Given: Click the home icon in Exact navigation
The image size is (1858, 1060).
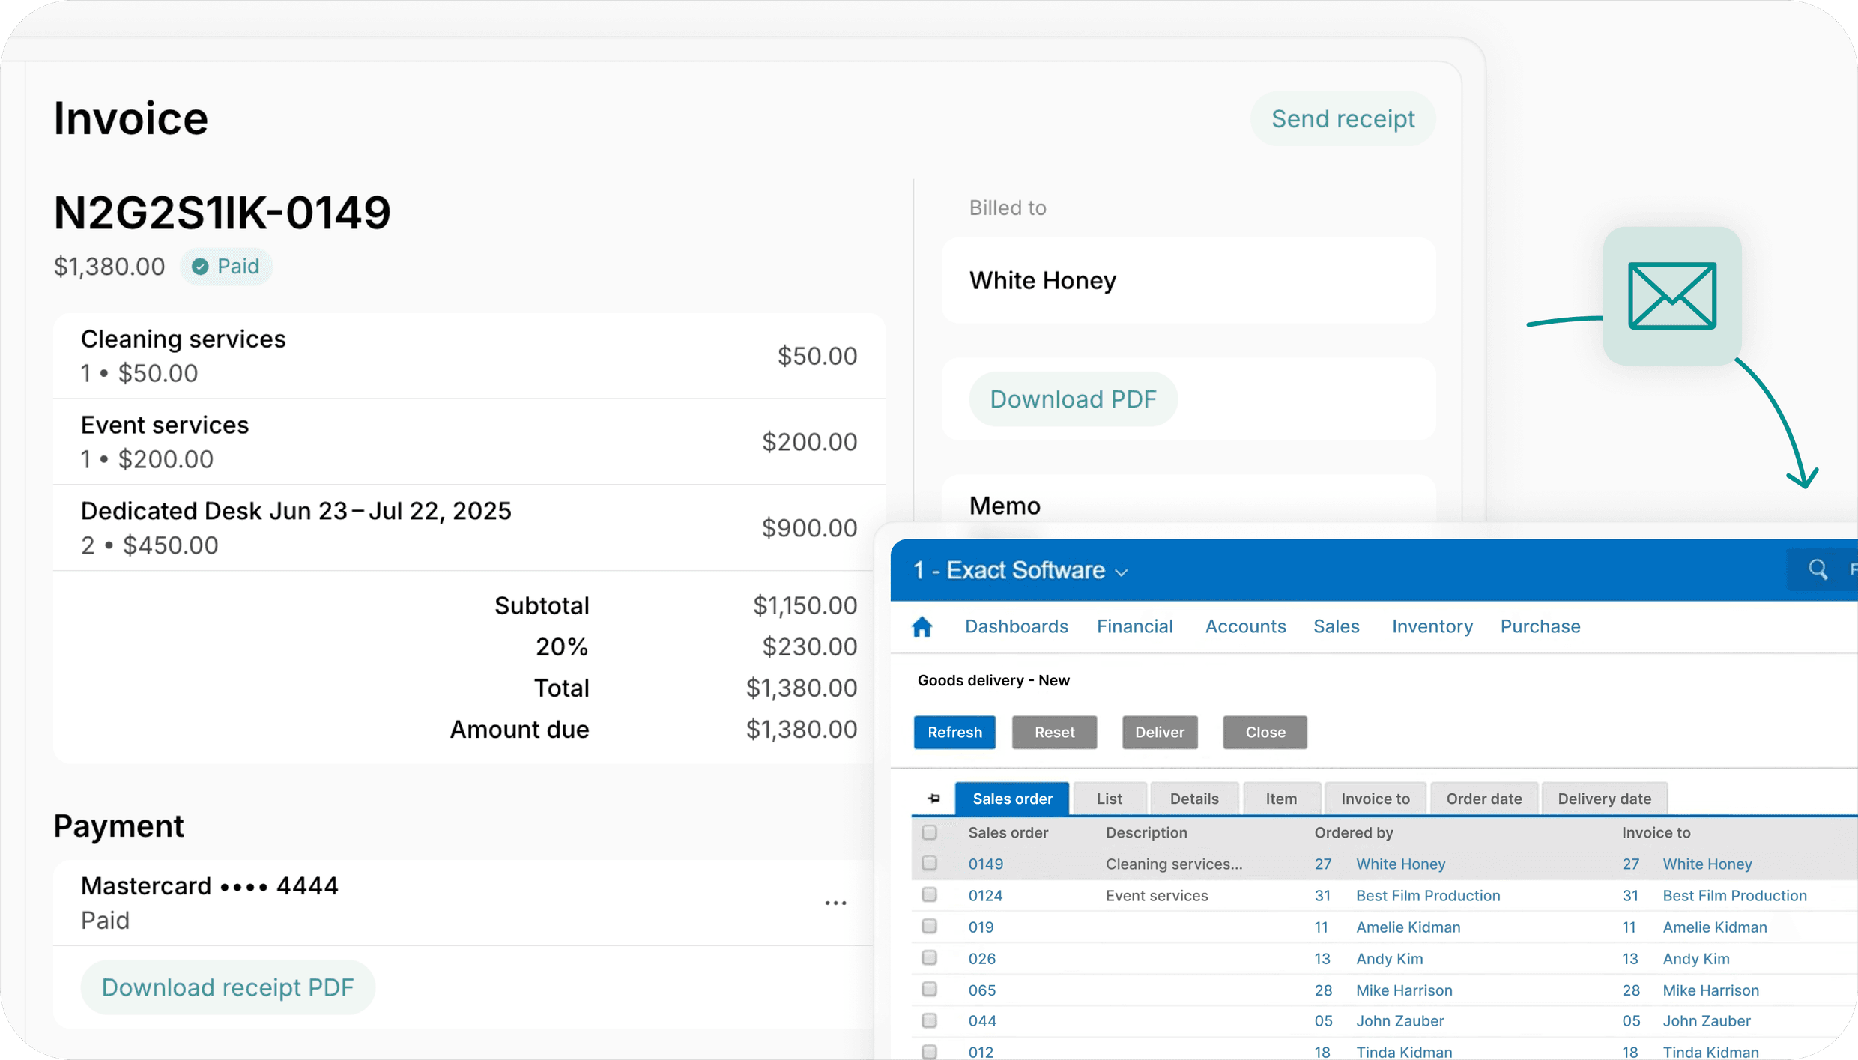Looking at the screenshot, I should pos(922,626).
